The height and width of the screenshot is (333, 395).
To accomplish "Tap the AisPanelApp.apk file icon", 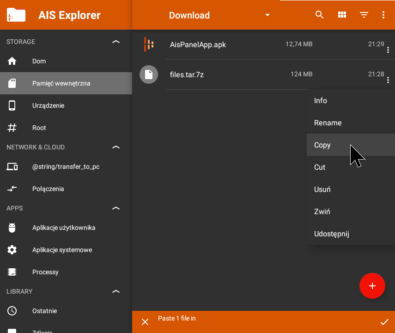I will click(x=148, y=44).
